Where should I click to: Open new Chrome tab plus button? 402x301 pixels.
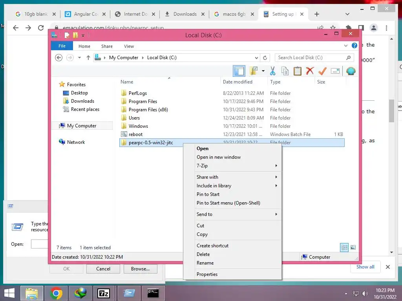click(x=317, y=14)
